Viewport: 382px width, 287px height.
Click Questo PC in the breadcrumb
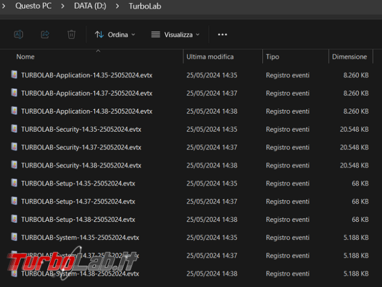[33, 6]
